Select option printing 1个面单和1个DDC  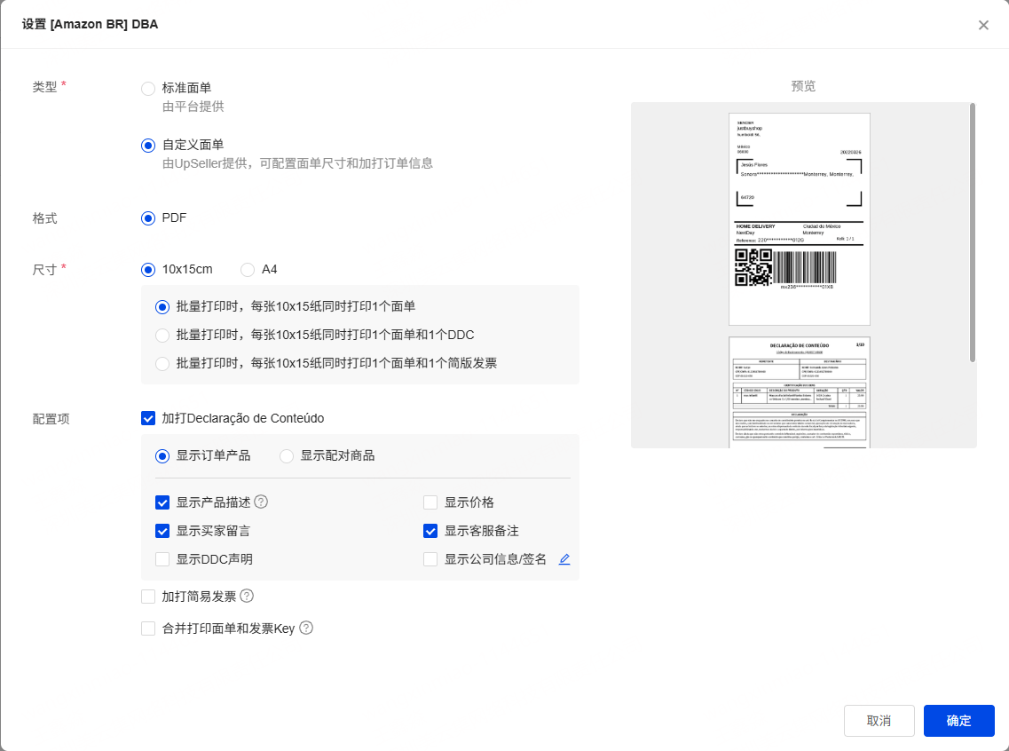pyautogui.click(x=162, y=335)
